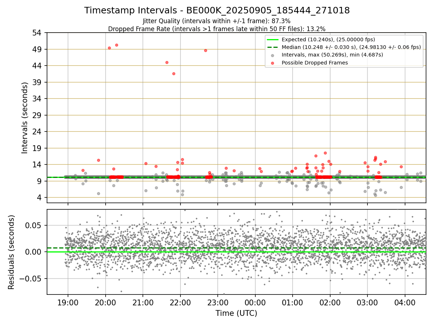
Task: Select the 'Jitter Quality' 87.3% subtitle line
Action: (x=217, y=21)
